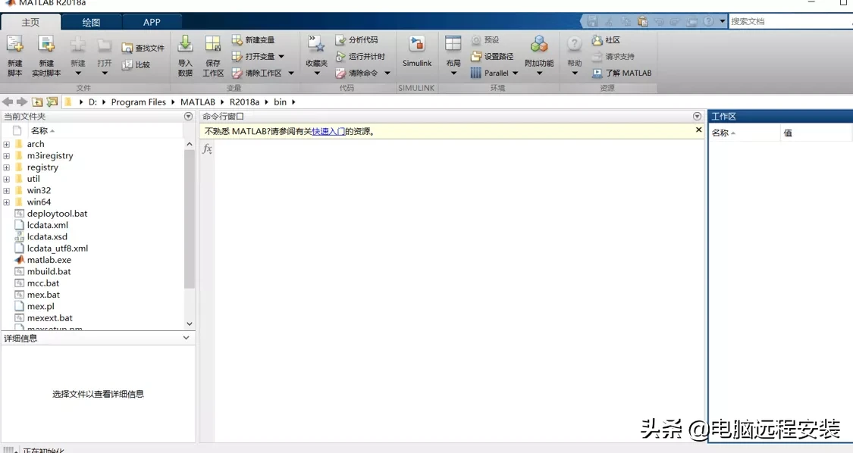Click the 导入数据 (Import Data) icon
The width and height of the screenshot is (853, 453).
(185, 45)
